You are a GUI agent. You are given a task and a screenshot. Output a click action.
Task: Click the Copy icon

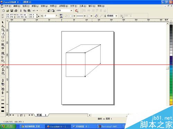click(25, 11)
